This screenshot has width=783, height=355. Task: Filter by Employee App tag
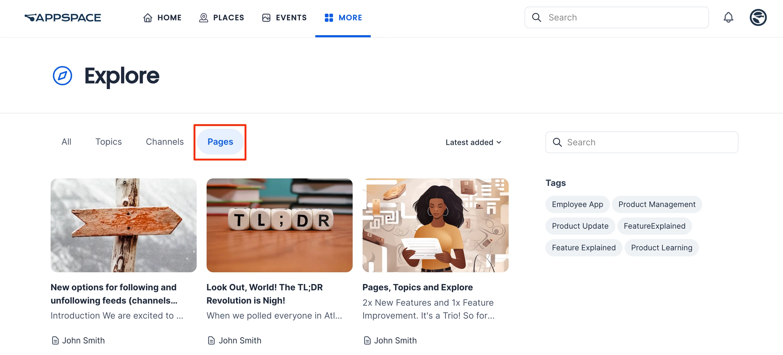click(x=577, y=204)
